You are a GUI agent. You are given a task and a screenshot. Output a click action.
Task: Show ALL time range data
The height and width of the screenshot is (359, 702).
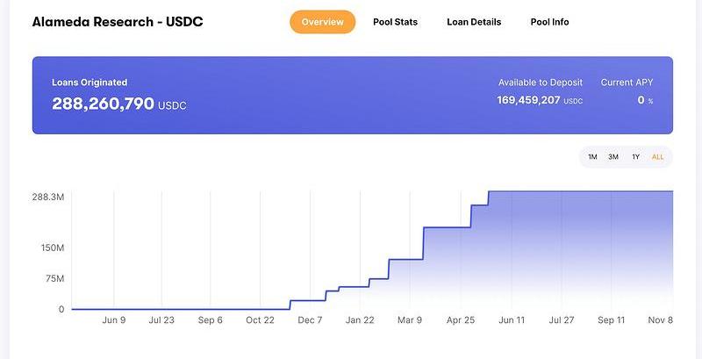[657, 157]
